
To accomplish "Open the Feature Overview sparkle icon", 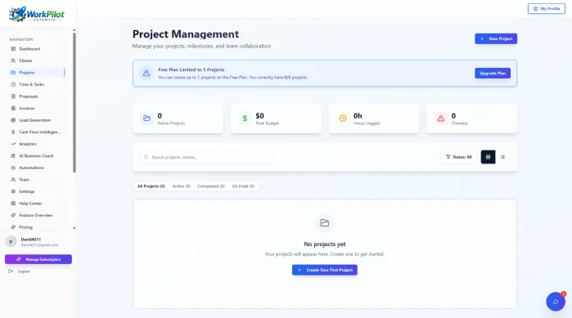I will tap(13, 215).
